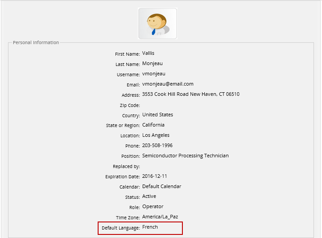Click the location value Los Angeles

coord(156,135)
